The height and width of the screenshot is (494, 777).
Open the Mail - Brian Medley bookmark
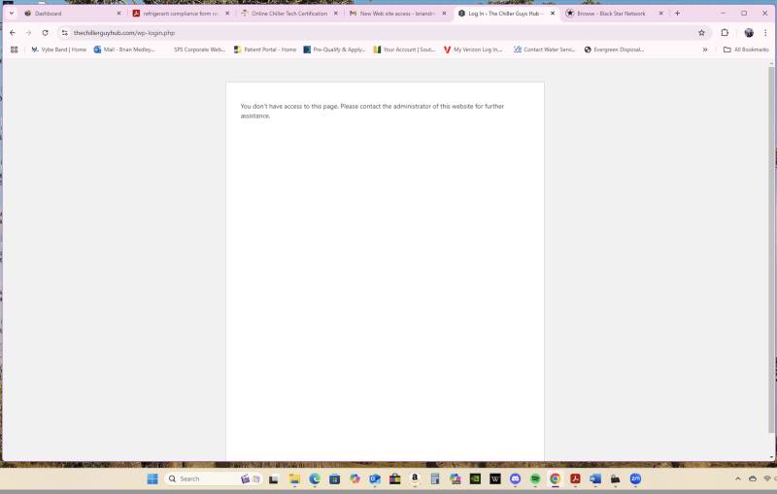(x=124, y=49)
